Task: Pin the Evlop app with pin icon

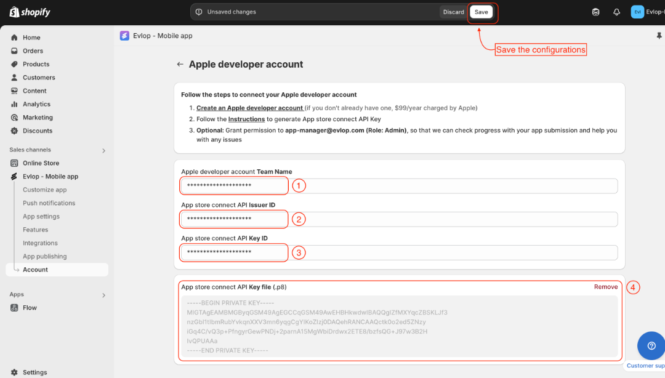Action: pyautogui.click(x=659, y=36)
